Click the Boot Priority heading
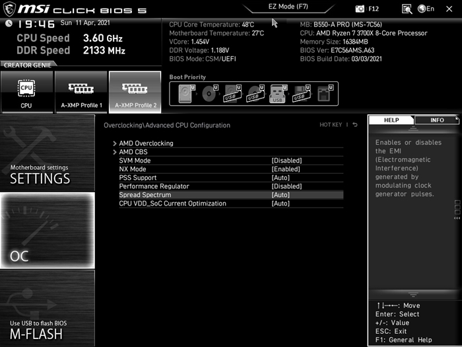Viewport: 462px width, 347px height. (x=187, y=77)
